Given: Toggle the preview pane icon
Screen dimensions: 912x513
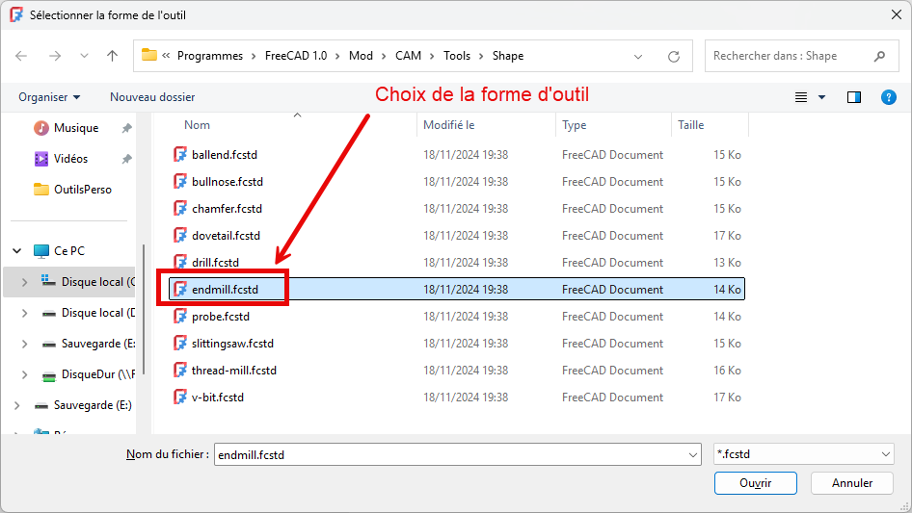Looking at the screenshot, I should pos(853,97).
